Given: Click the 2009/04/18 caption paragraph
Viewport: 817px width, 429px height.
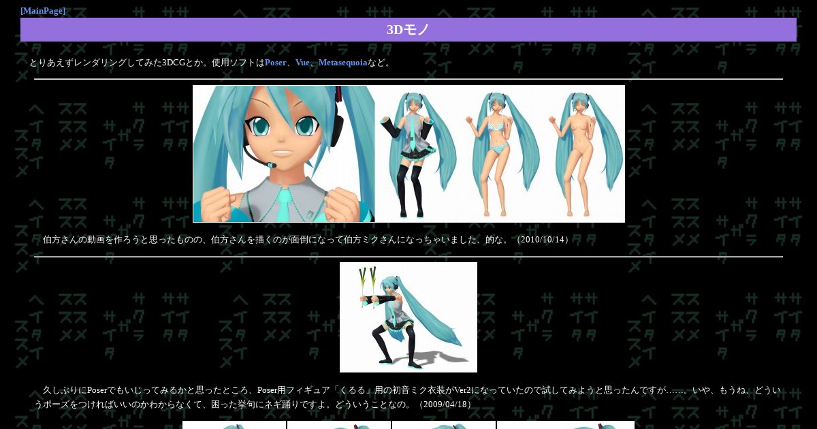Looking at the screenshot, I should tap(408, 397).
